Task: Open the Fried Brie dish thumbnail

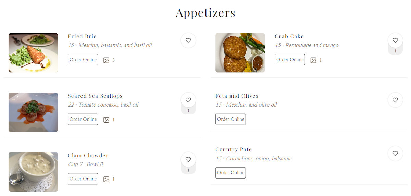Action: click(33, 53)
